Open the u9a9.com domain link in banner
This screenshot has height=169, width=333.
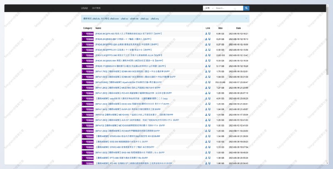(115, 19)
